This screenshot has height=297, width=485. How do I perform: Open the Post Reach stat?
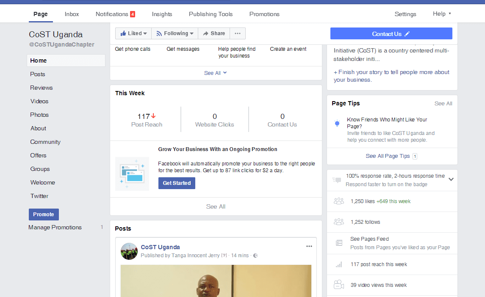[x=147, y=120]
